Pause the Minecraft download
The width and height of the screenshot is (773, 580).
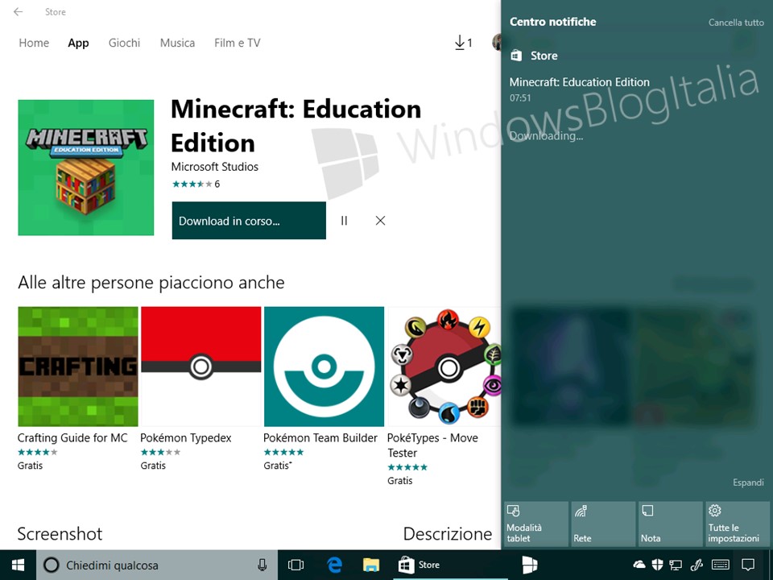point(344,221)
